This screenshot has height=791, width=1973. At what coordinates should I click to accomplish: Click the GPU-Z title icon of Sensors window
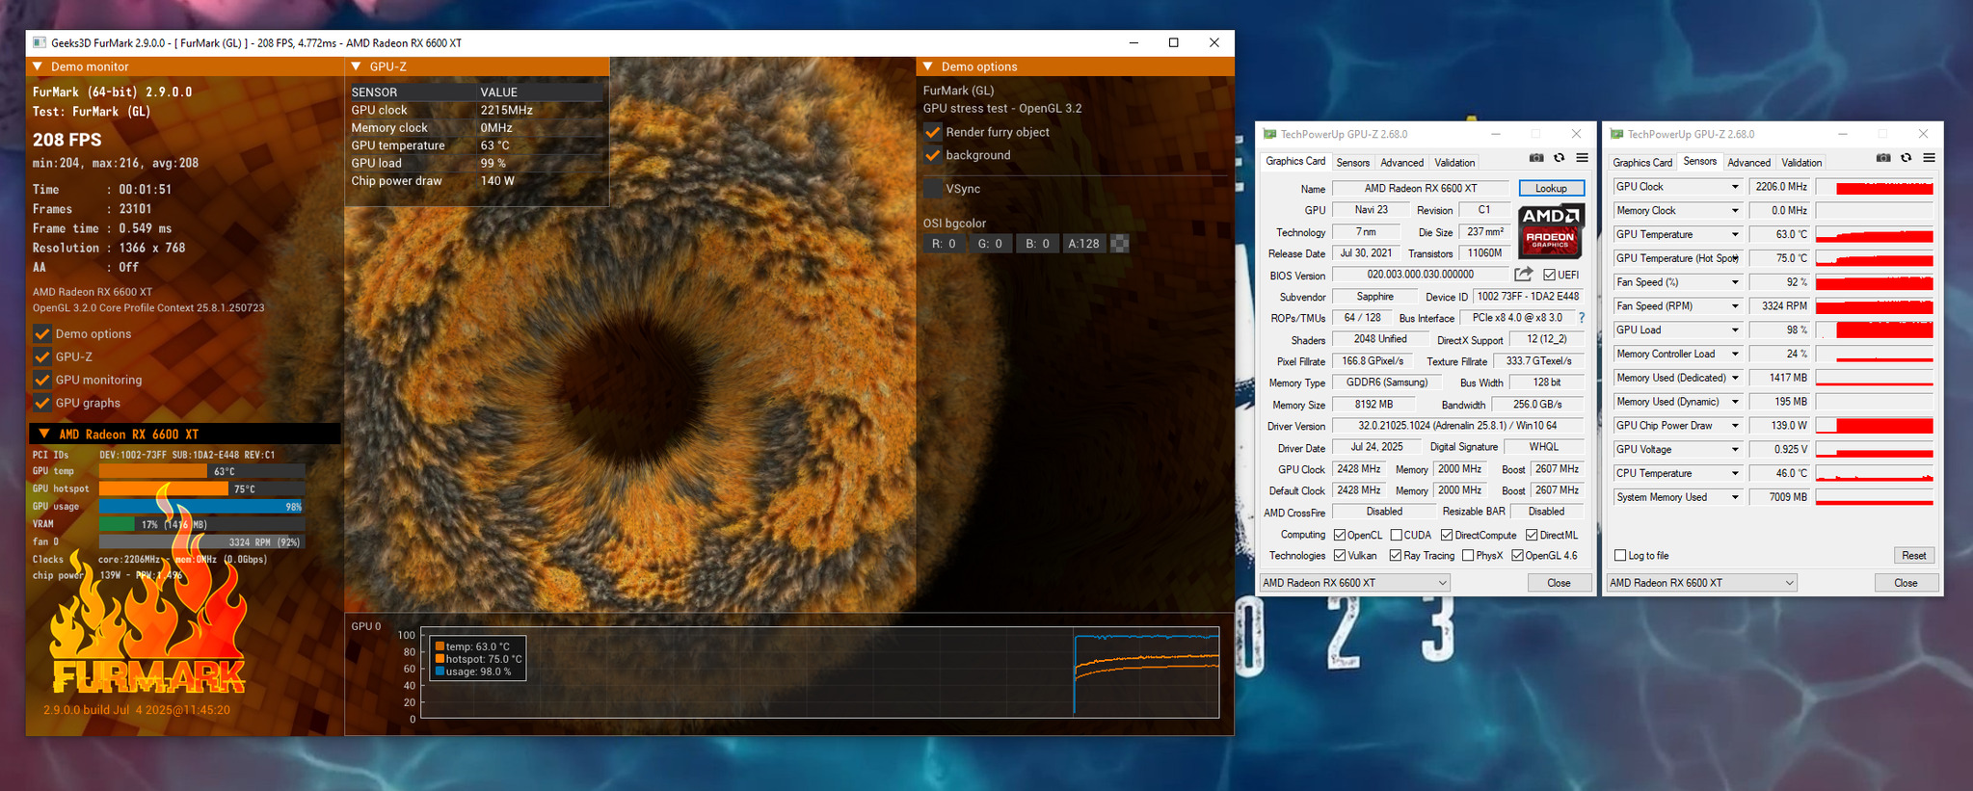[1617, 134]
